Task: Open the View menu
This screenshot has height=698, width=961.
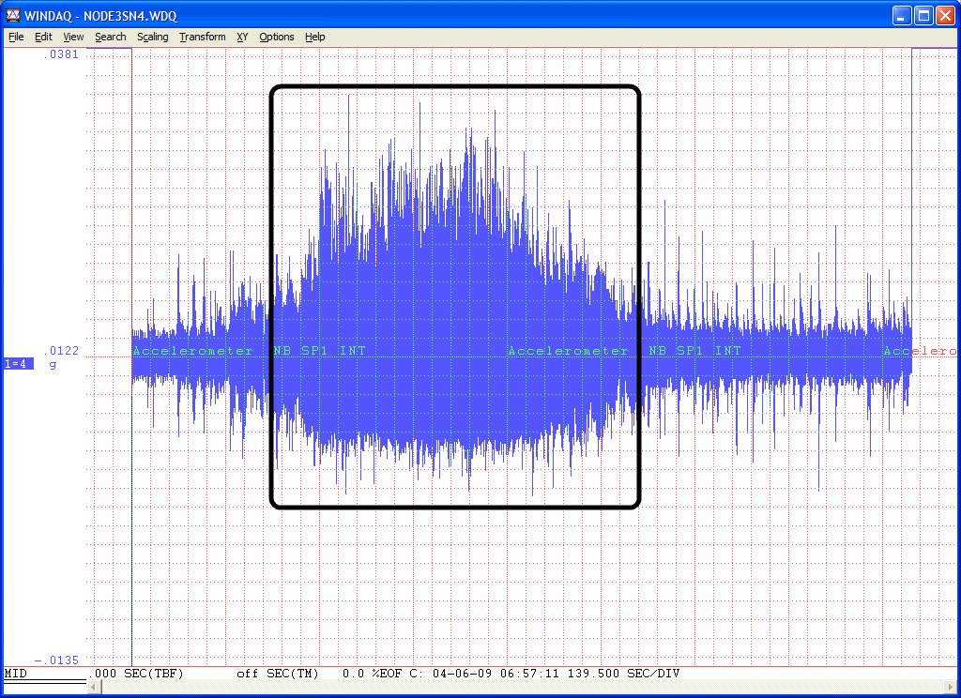Action: [x=73, y=37]
